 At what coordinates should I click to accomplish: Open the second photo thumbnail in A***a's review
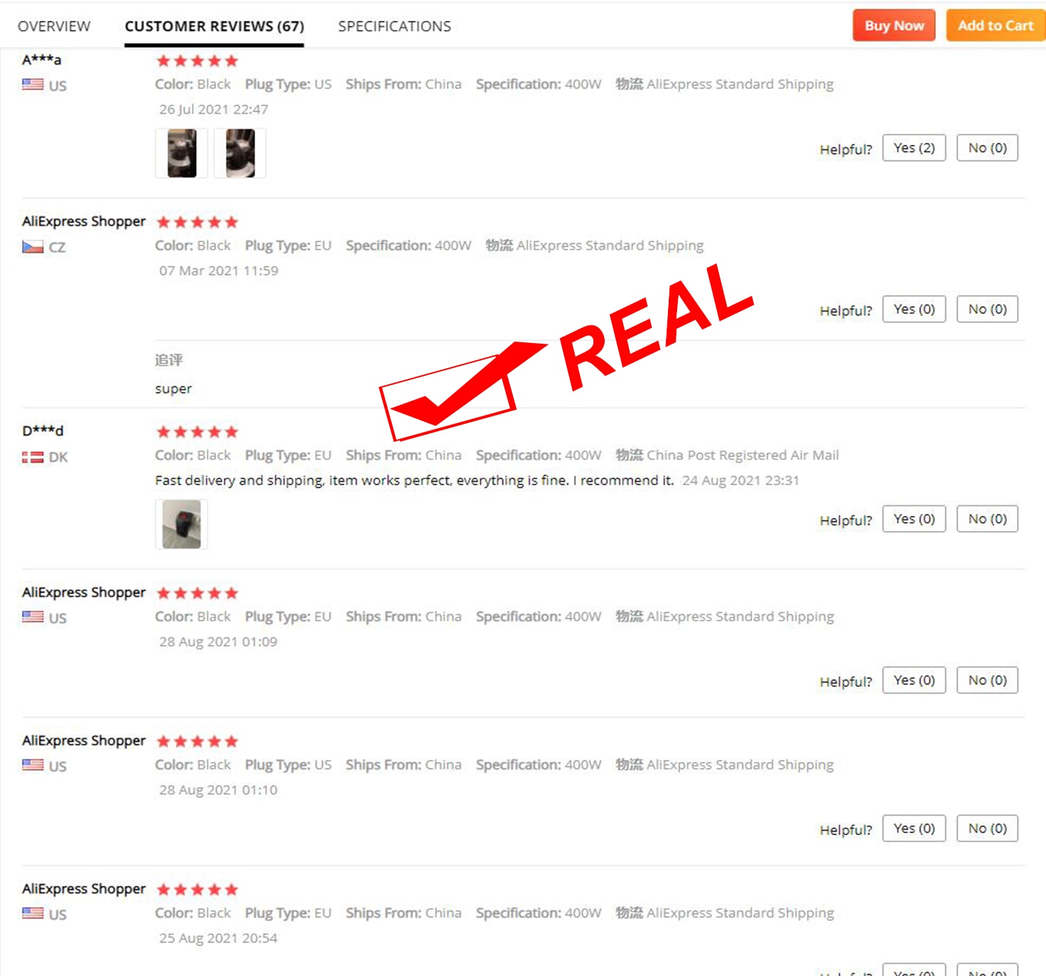point(240,153)
